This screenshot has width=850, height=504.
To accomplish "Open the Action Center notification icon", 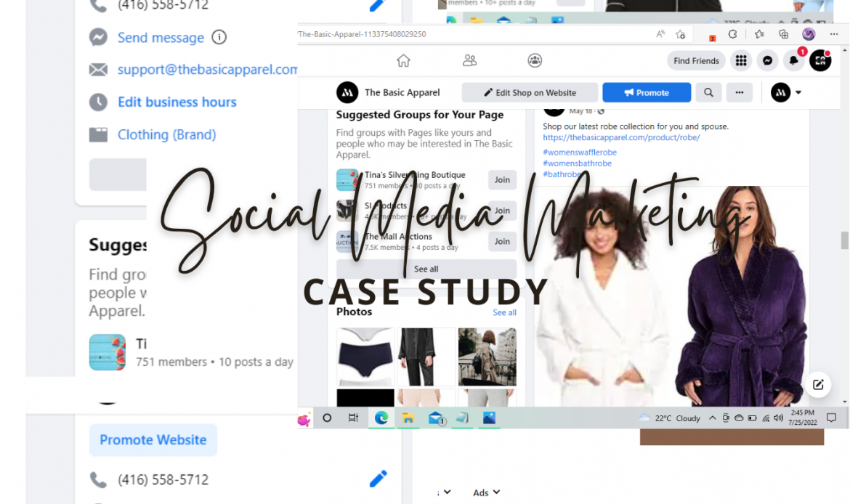I will (832, 418).
